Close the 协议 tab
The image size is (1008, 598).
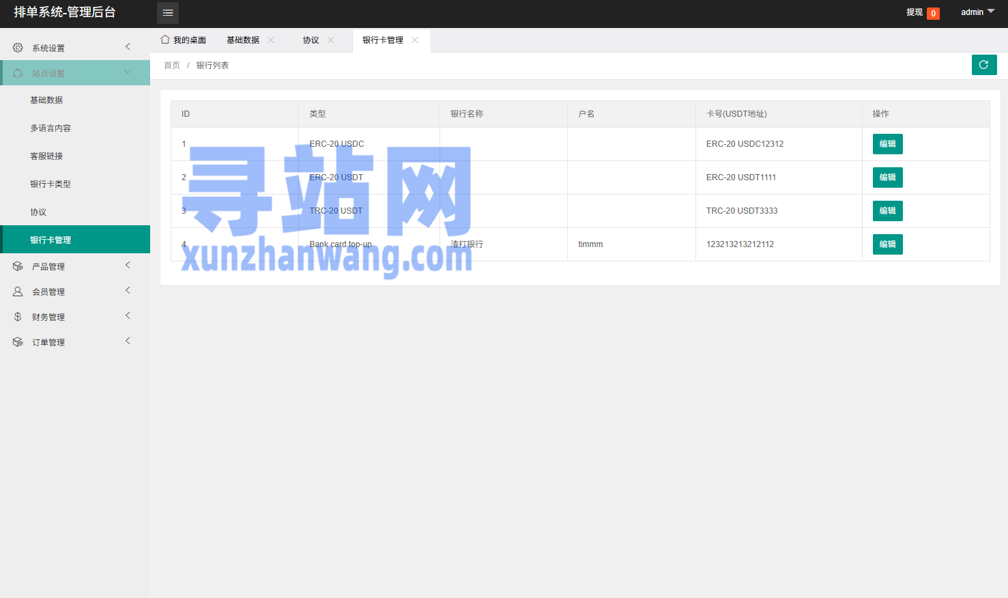(331, 40)
